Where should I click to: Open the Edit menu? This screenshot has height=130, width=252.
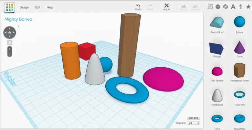[x=38, y=8]
